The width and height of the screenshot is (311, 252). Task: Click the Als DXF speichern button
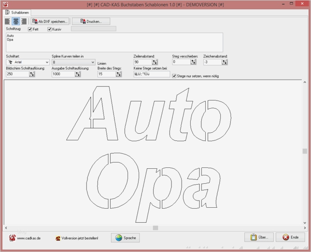50,21
